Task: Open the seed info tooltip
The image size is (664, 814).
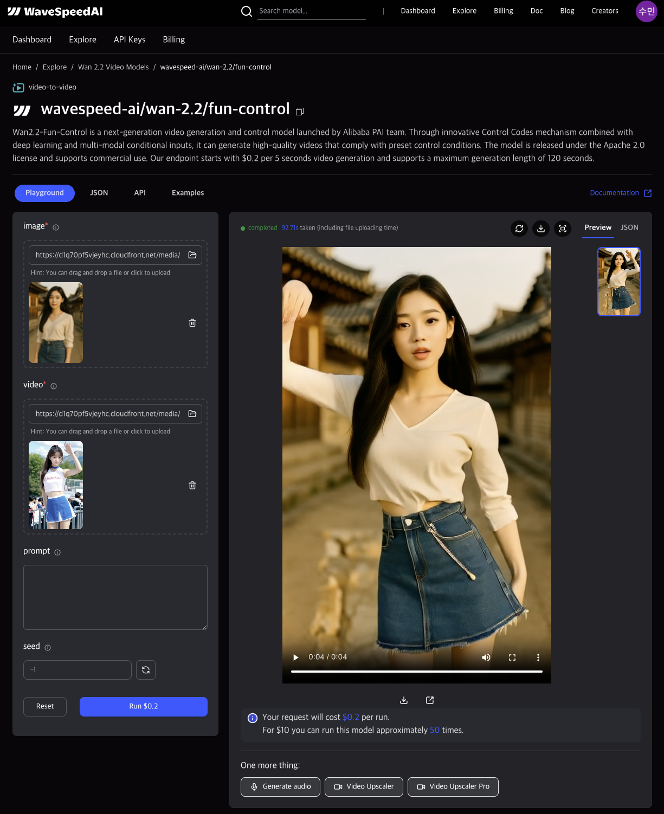Action: [x=48, y=647]
